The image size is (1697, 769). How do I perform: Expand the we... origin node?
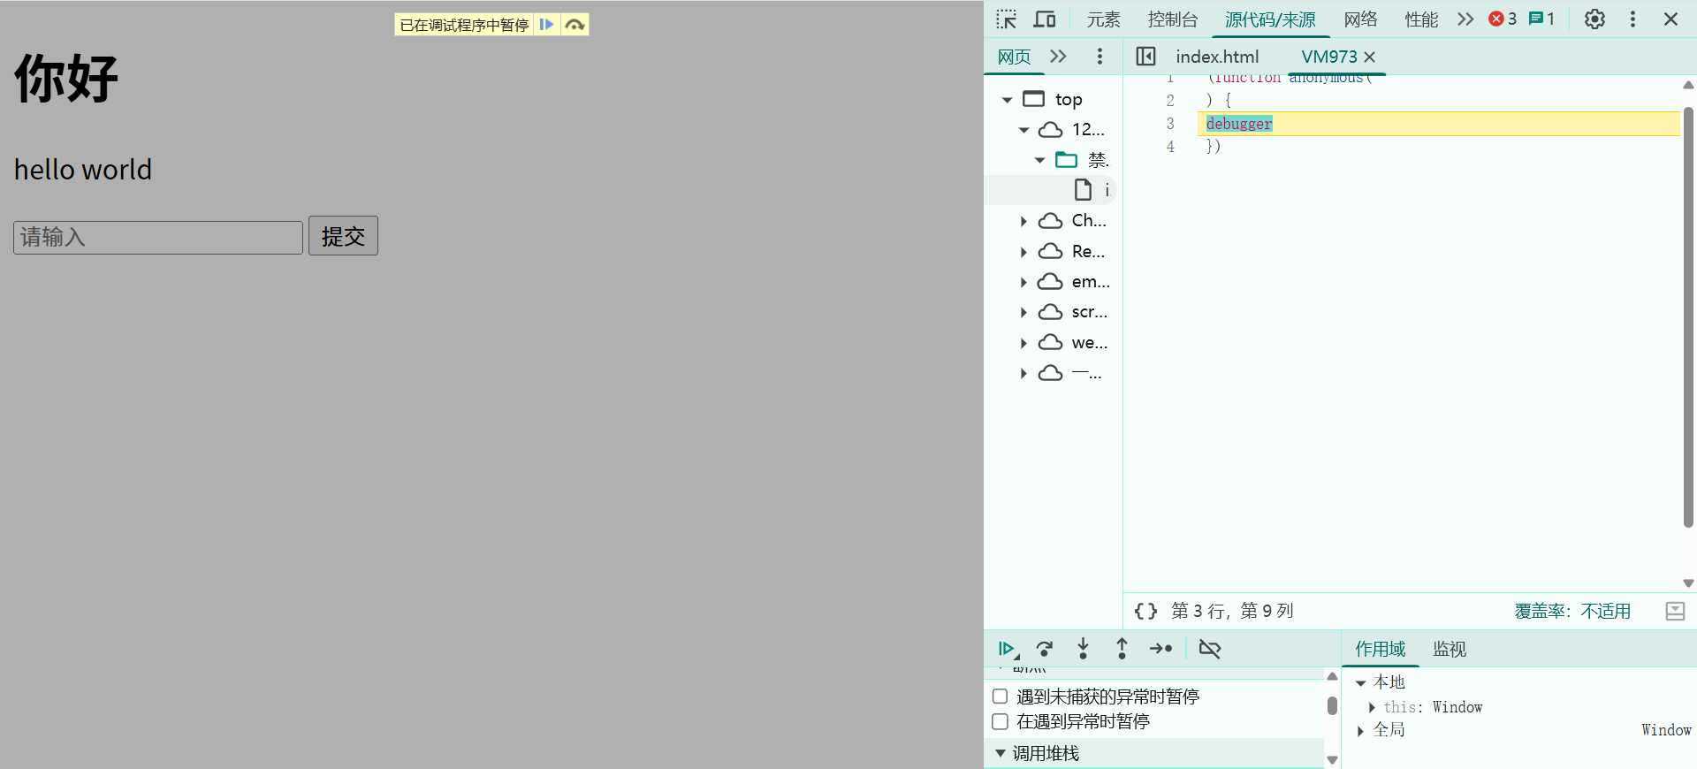(1024, 343)
